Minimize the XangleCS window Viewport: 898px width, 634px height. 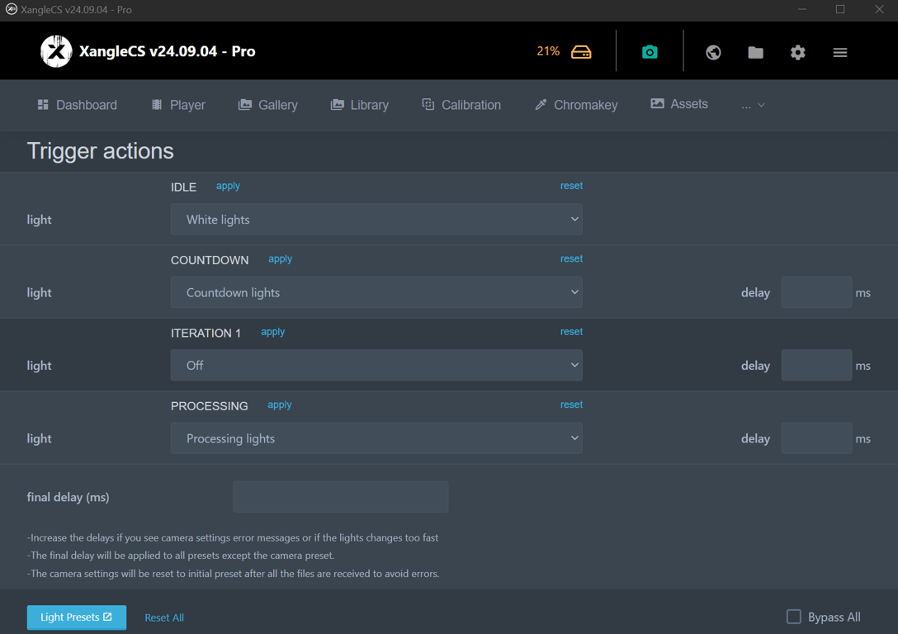[x=801, y=10]
